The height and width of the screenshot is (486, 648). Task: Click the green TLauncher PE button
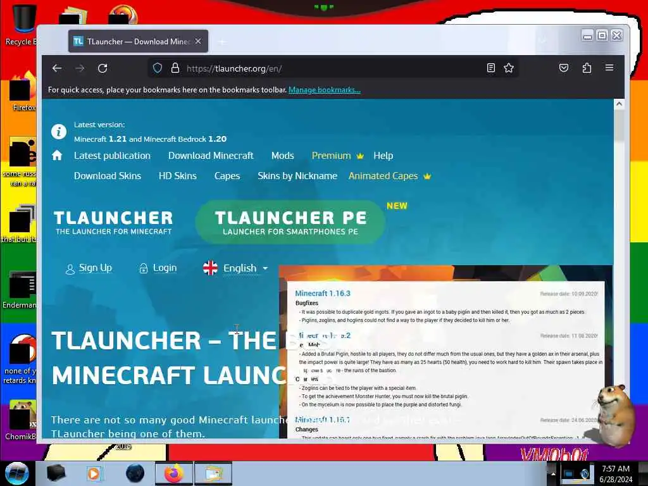coord(290,222)
